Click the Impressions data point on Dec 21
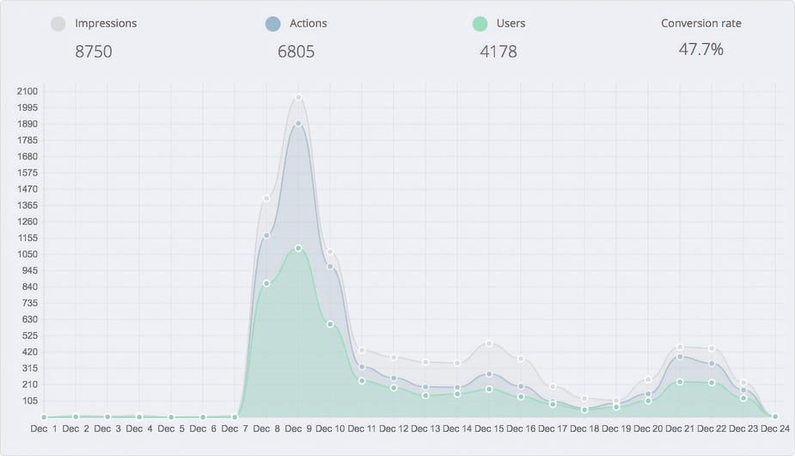 coord(680,347)
